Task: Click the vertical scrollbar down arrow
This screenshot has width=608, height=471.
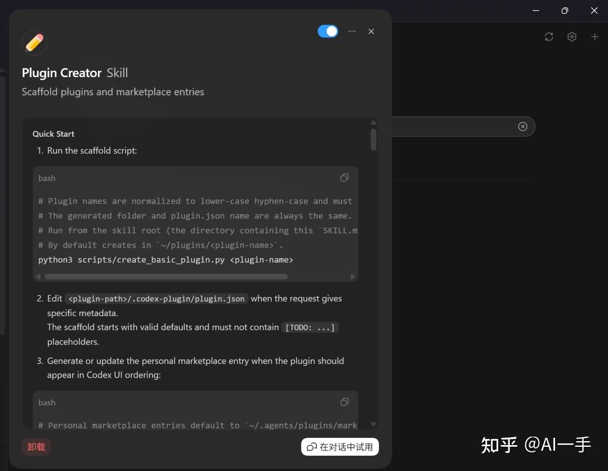Action: [373, 424]
